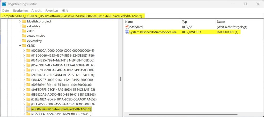Expand key {2F81B25E-7507-4844-BFF2-77D2CC24CED4}
Image resolution: width=264 pixels, height=117 pixels.
(24, 75)
